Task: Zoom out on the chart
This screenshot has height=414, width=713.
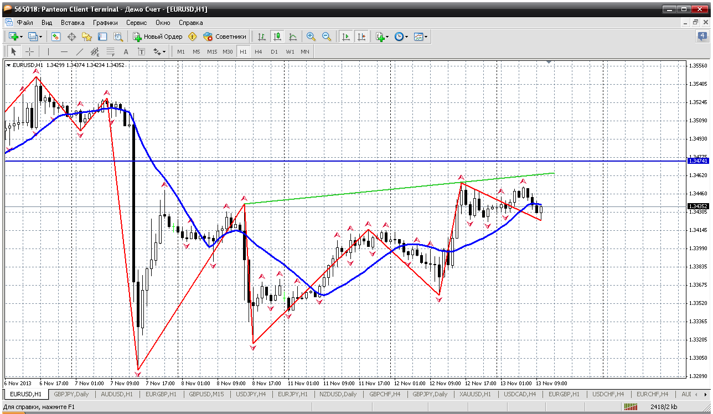Action: pyautogui.click(x=327, y=37)
